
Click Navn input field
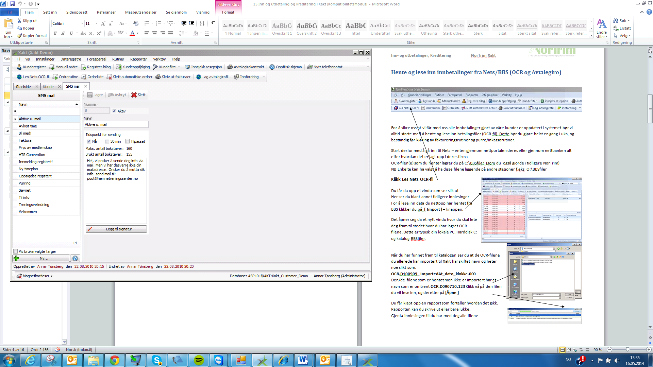(116, 124)
